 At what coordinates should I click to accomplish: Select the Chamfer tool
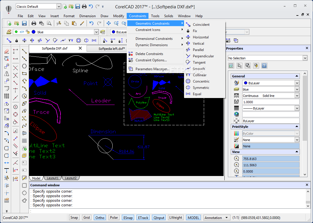click(7, 133)
